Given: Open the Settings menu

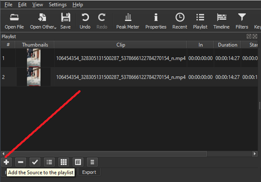Looking at the screenshot, I should (58, 5).
